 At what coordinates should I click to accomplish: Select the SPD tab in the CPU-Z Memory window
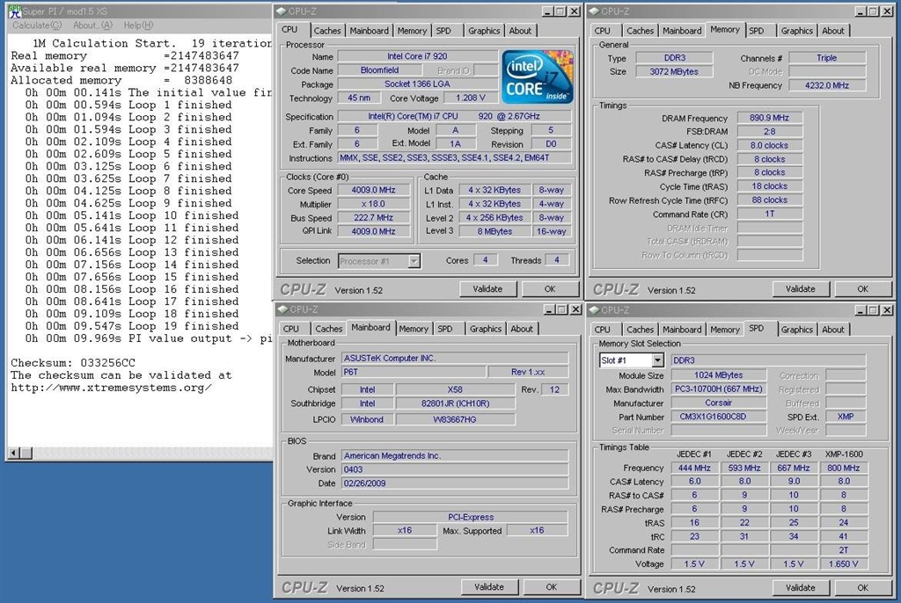click(756, 31)
